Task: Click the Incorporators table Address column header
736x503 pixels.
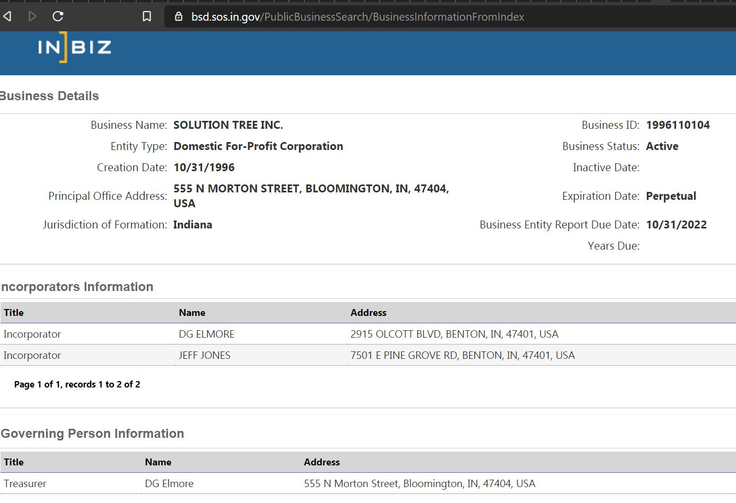Action: 369,313
